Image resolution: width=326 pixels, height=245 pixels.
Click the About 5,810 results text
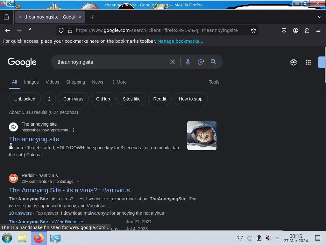(43, 112)
